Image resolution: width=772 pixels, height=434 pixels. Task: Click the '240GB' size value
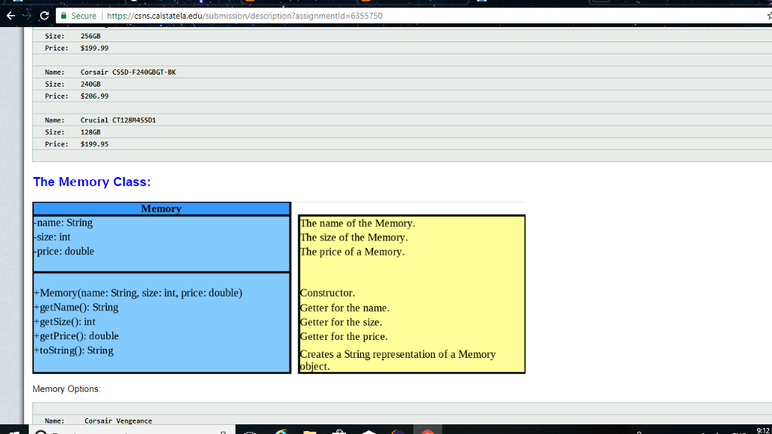tap(90, 84)
